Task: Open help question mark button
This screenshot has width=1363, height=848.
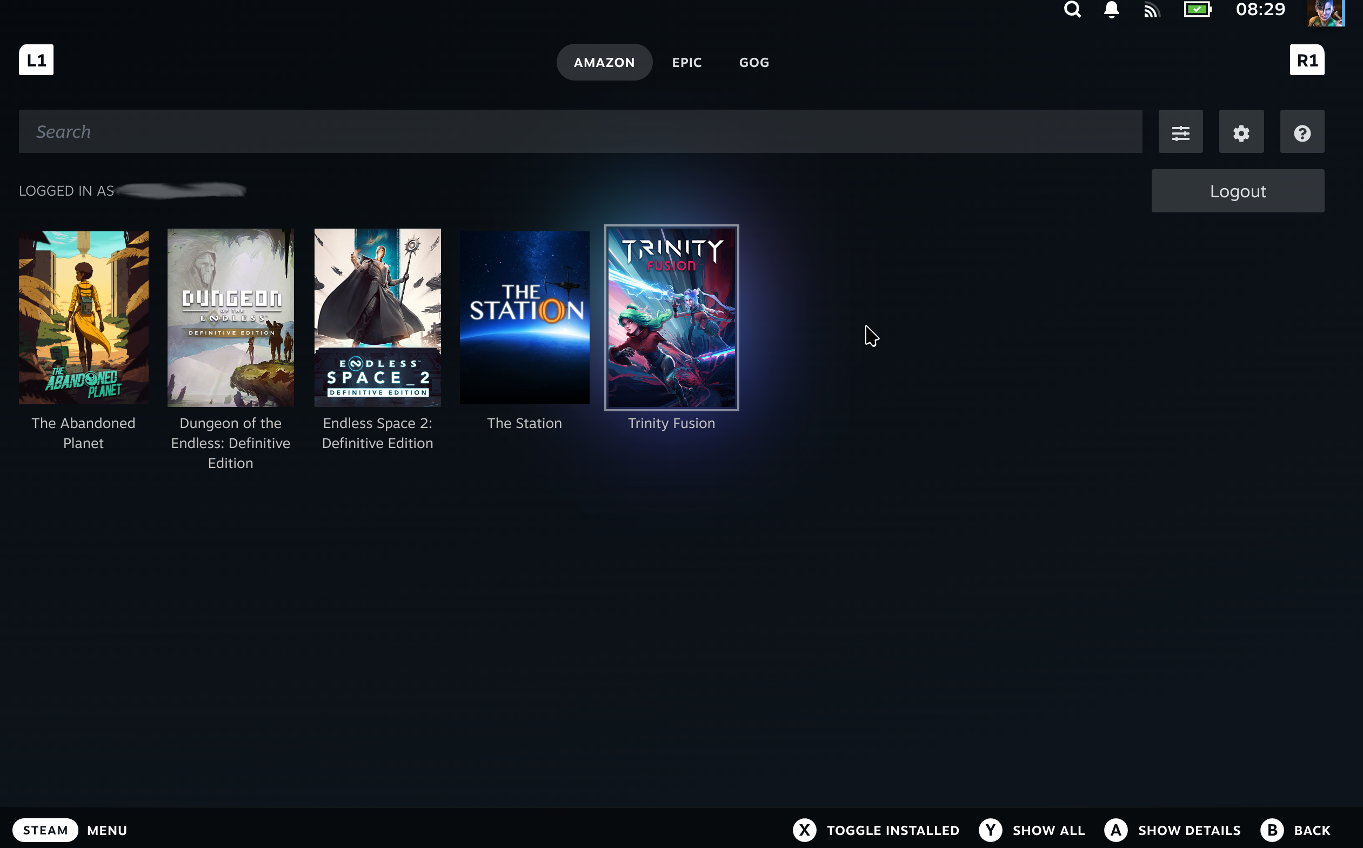Action: (x=1302, y=132)
